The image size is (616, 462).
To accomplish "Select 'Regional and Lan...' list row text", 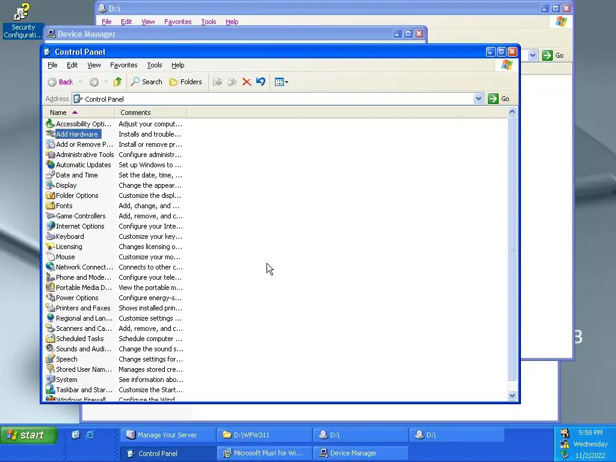I will pos(84,318).
